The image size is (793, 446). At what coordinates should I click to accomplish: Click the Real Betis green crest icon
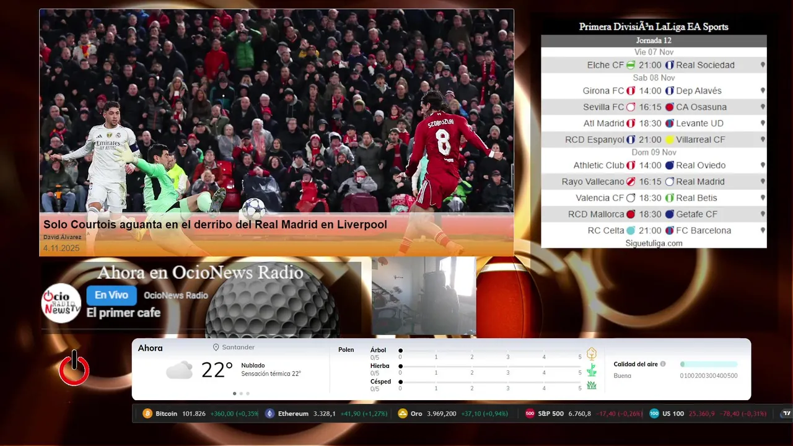pyautogui.click(x=670, y=198)
